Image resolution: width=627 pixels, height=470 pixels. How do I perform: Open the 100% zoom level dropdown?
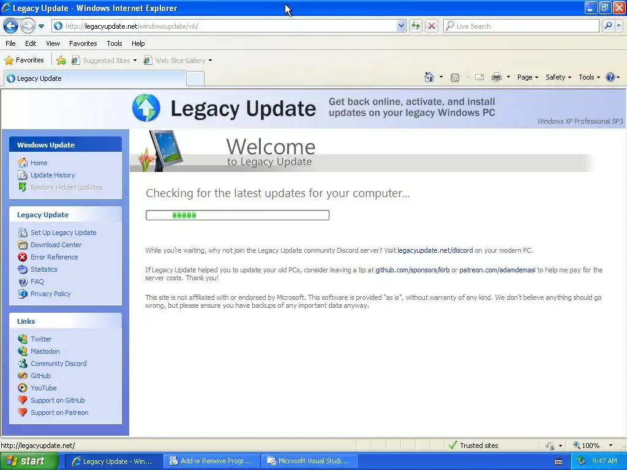coord(610,446)
